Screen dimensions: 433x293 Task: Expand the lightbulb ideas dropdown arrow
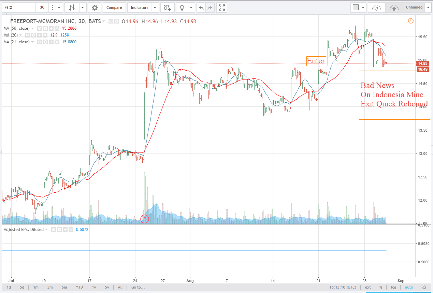192,8
